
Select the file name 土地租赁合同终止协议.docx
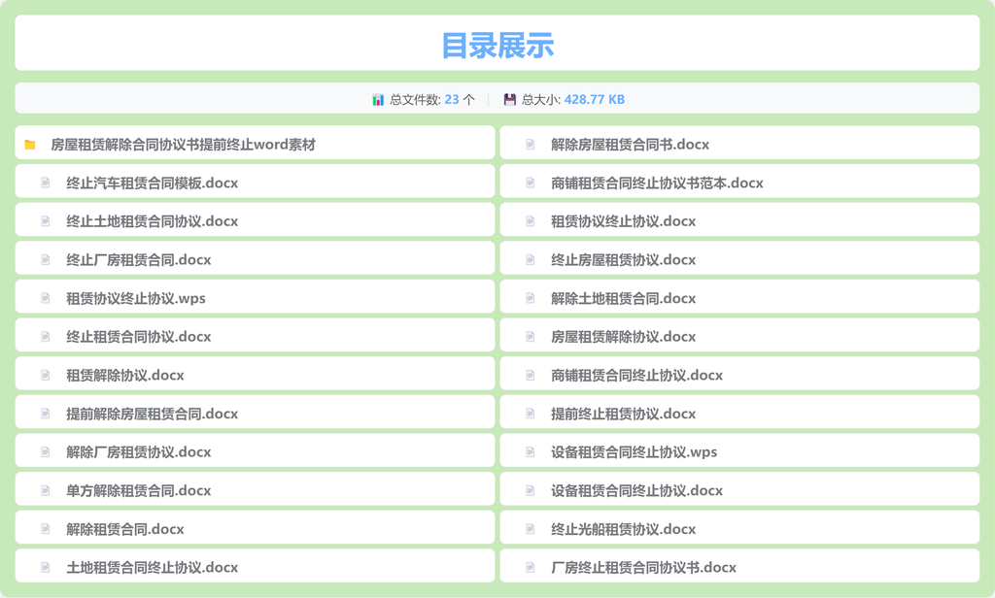(x=153, y=568)
